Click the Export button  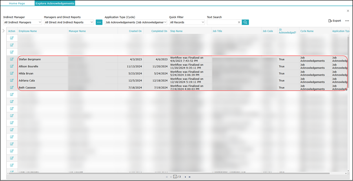pyautogui.click(x=335, y=21)
